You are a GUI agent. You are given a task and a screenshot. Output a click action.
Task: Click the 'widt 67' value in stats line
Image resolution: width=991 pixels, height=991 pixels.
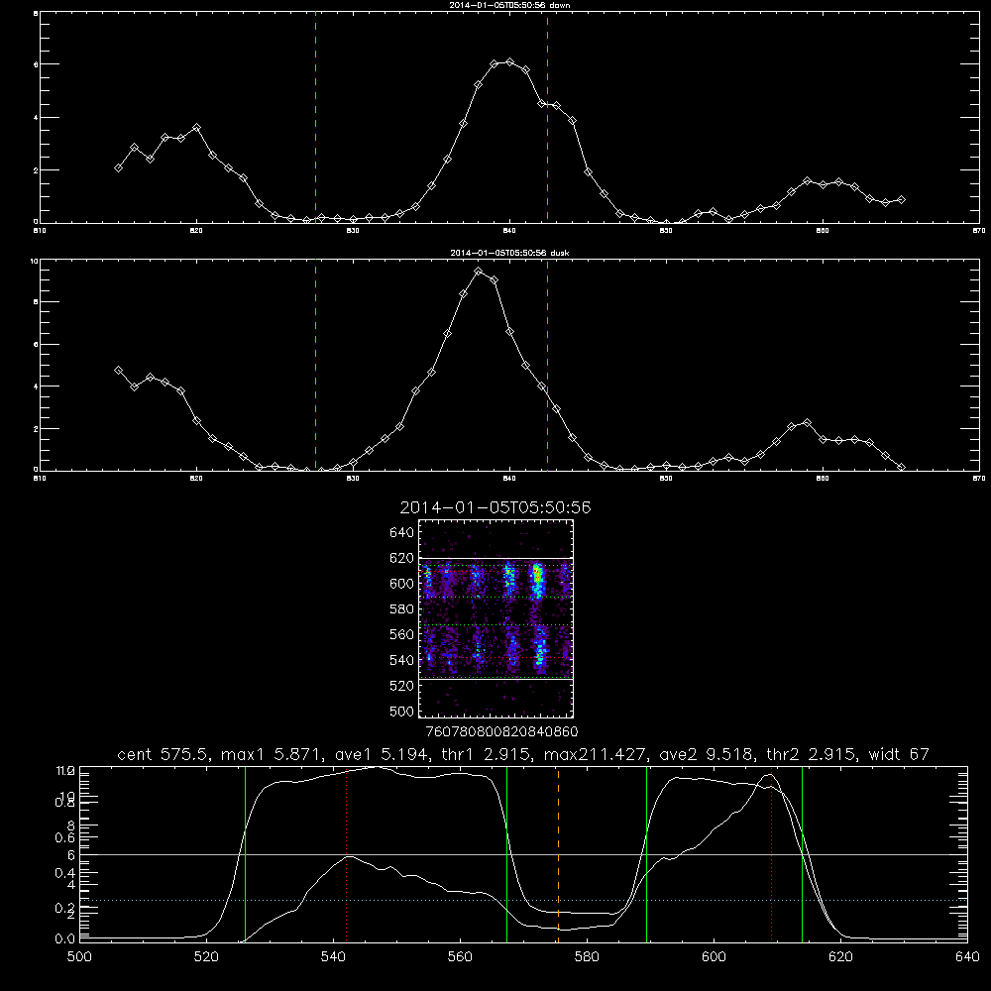(899, 754)
